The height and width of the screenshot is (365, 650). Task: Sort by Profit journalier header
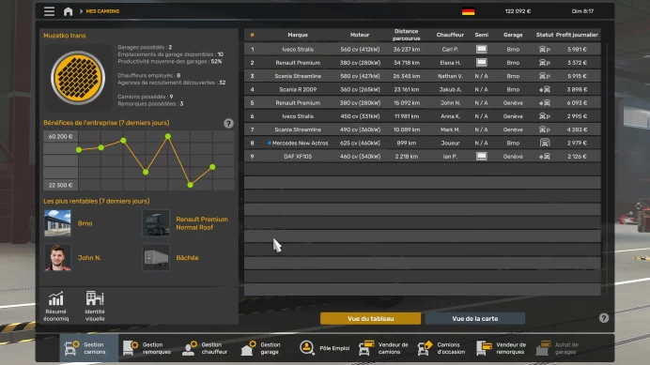point(577,35)
